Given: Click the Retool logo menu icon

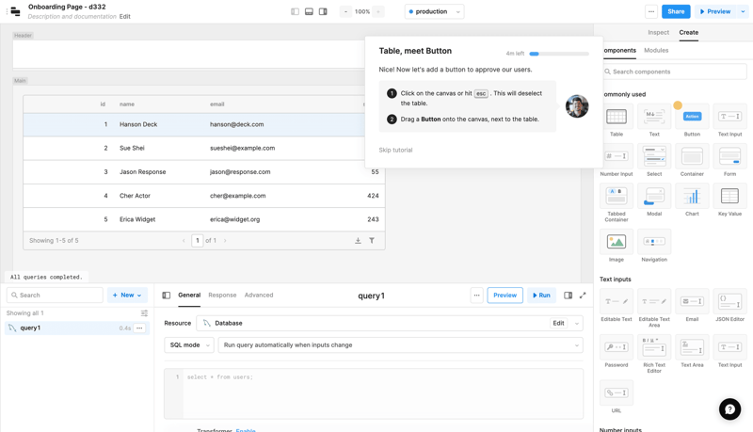Looking at the screenshot, I should pyautogui.click(x=15, y=11).
